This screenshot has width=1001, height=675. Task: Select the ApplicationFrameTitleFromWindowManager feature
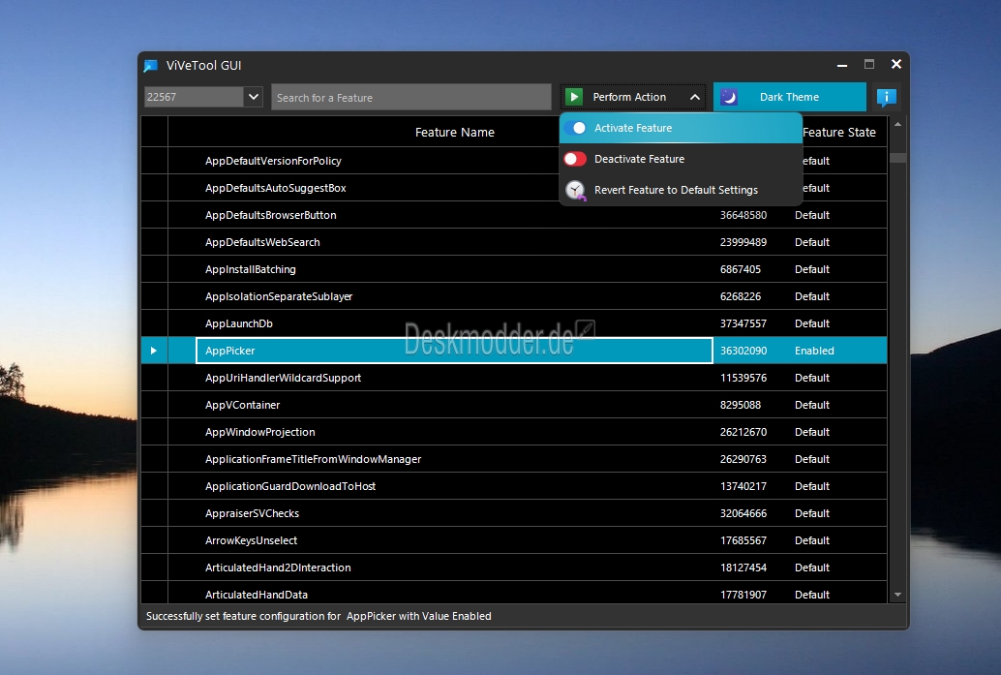coord(314,459)
